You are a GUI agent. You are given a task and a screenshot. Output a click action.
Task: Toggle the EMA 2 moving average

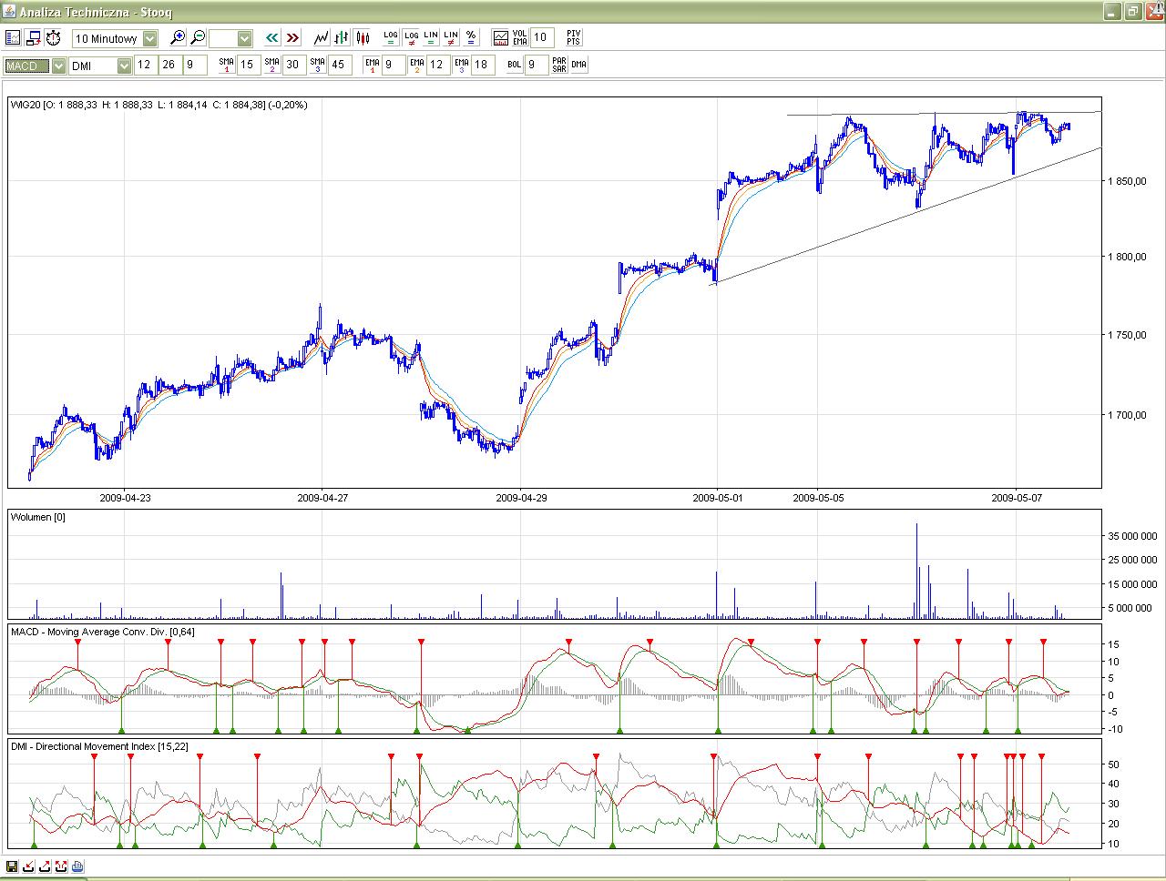coord(417,66)
